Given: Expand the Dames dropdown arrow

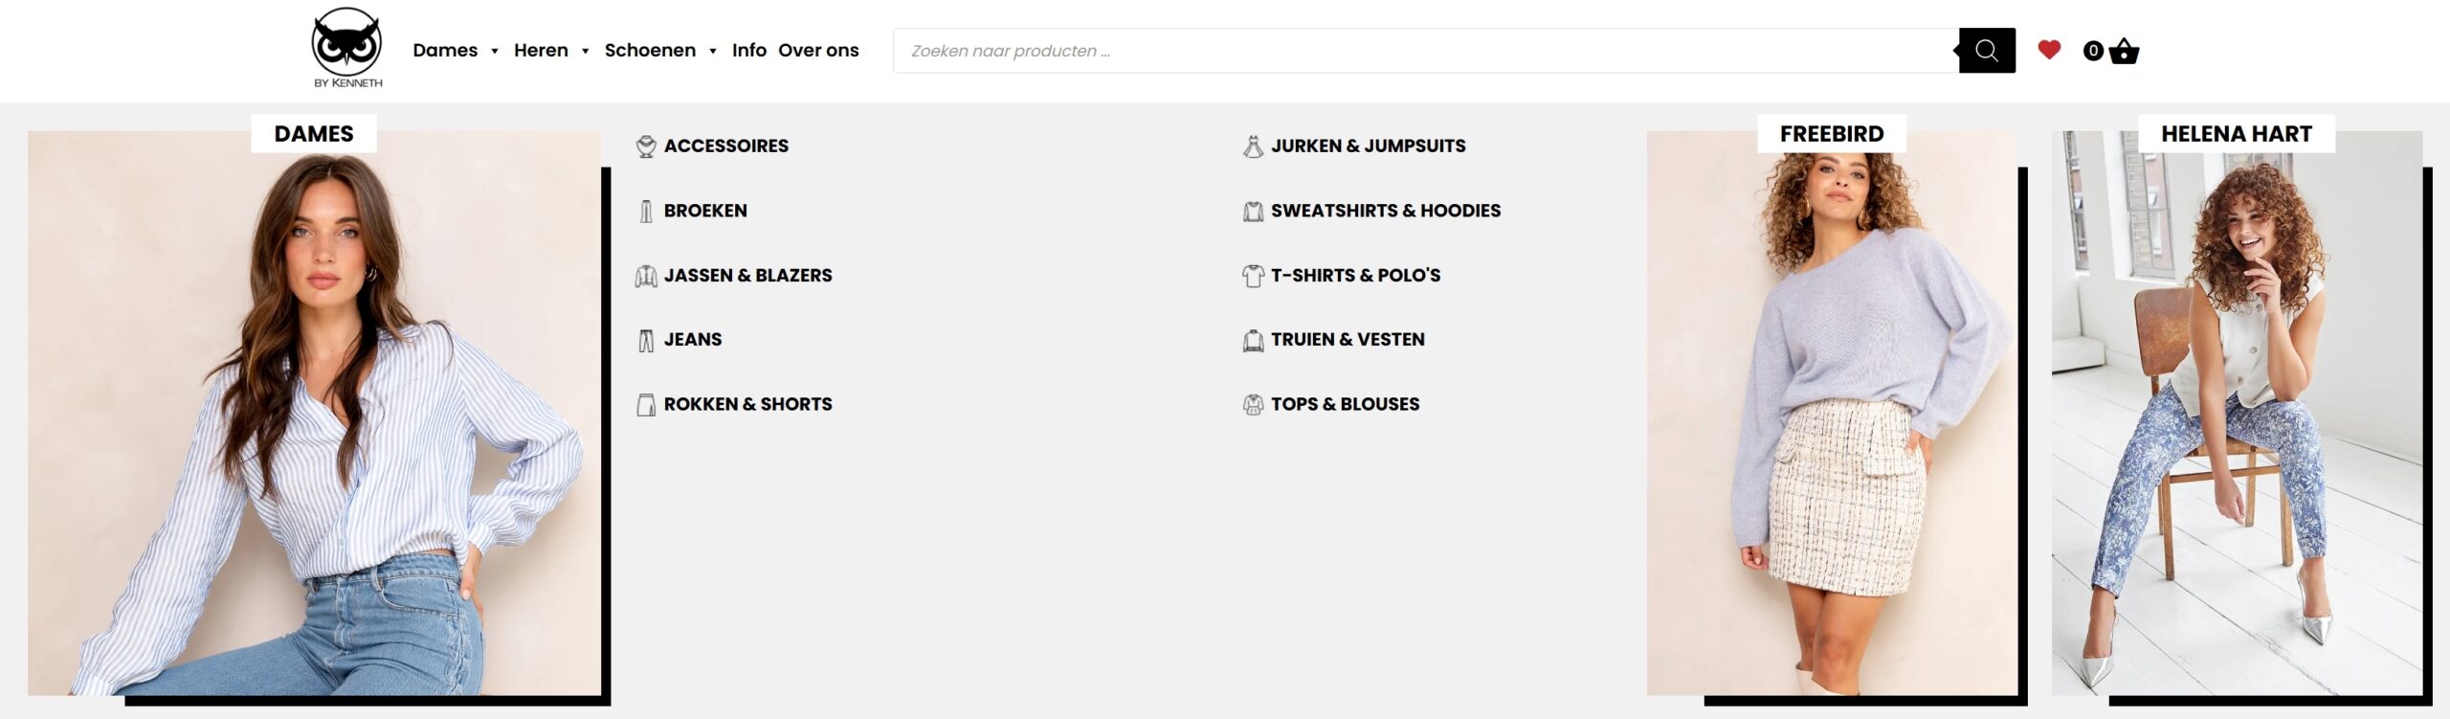Looking at the screenshot, I should point(495,52).
